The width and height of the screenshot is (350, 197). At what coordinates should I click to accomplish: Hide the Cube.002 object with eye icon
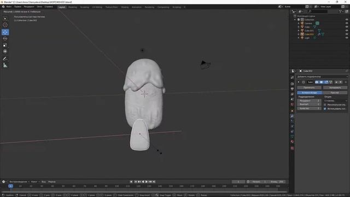[347, 34]
